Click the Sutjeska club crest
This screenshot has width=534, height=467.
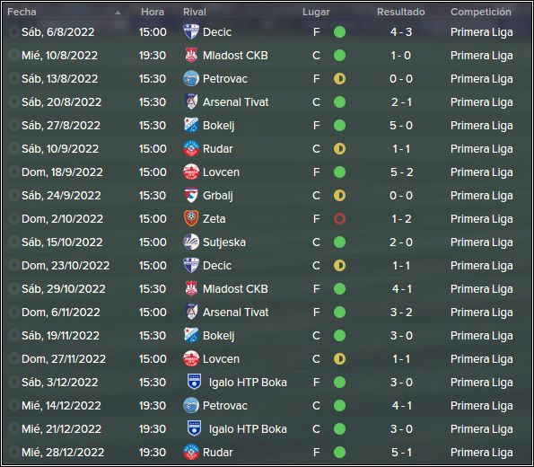(191, 242)
